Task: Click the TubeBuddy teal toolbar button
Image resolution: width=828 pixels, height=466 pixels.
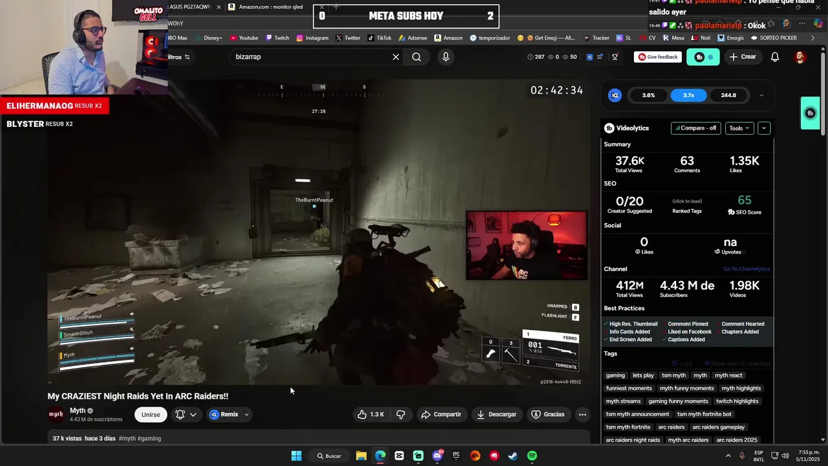Action: pyautogui.click(x=703, y=57)
